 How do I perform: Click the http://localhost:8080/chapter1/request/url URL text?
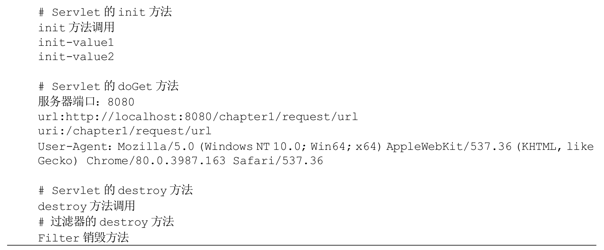[212, 117]
